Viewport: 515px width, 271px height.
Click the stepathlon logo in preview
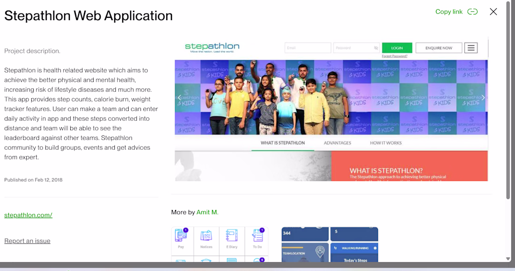point(212,48)
